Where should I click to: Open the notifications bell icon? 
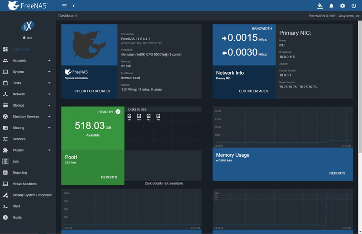pyautogui.click(x=331, y=6)
